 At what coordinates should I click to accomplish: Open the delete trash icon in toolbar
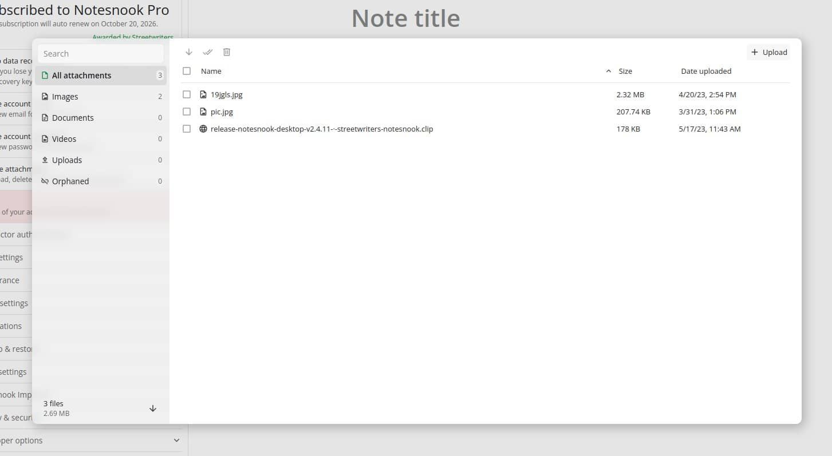[227, 52]
